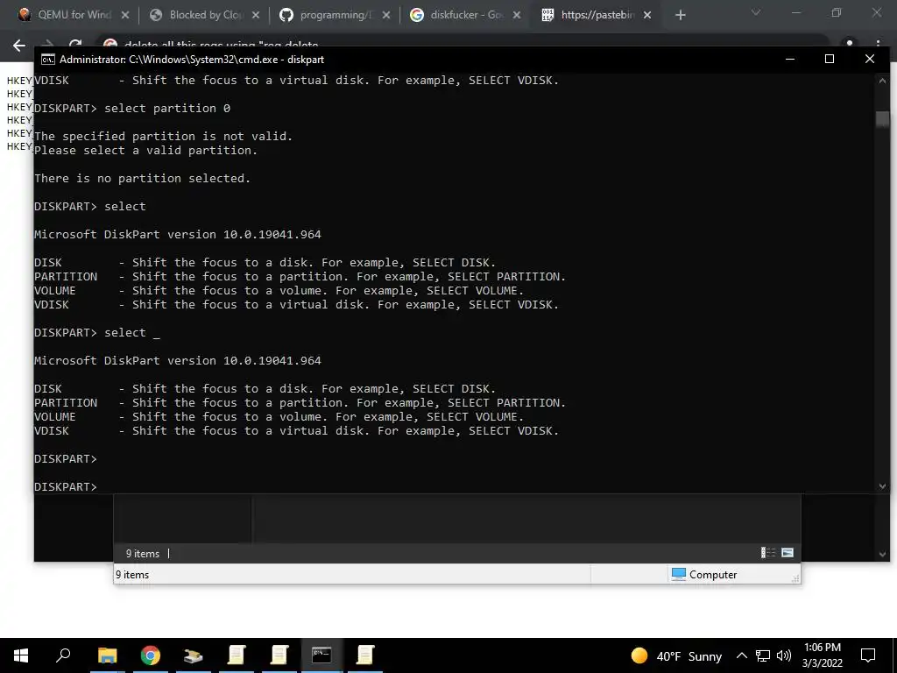
Task: Open the Windows Start menu
Action: click(x=21, y=655)
